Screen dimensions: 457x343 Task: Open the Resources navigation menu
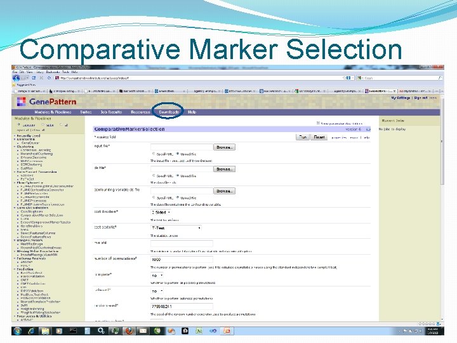[x=140, y=112]
